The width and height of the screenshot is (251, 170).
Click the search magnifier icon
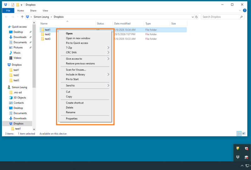[x=241, y=17]
